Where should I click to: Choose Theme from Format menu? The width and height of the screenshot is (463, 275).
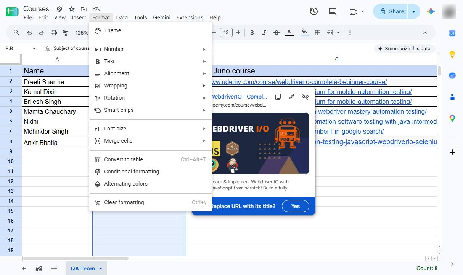pyautogui.click(x=150, y=30)
